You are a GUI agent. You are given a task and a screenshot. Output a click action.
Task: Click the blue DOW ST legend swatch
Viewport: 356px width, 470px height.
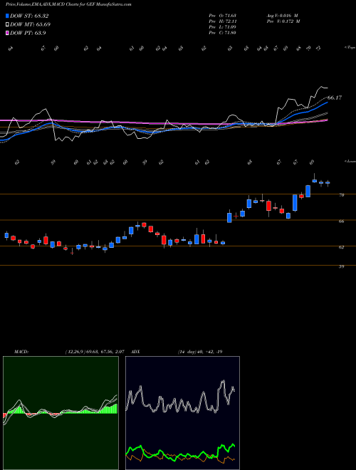[7, 16]
